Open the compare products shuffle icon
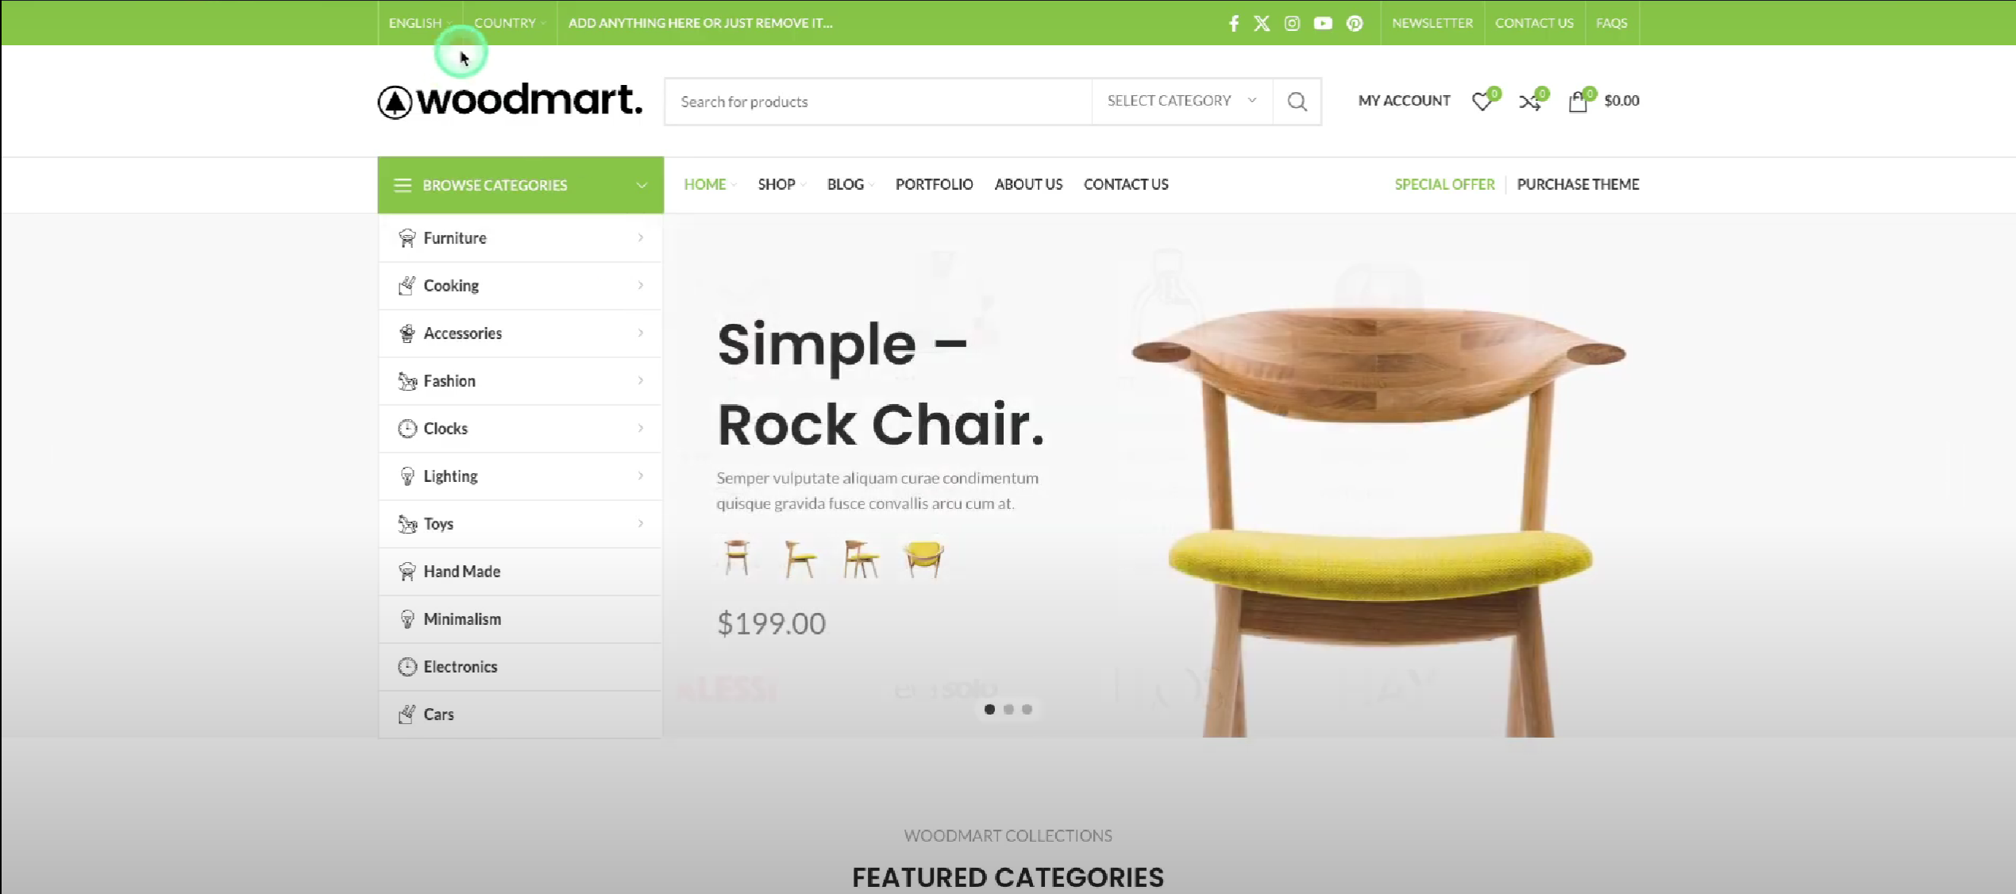The width and height of the screenshot is (2016, 894). tap(1530, 101)
